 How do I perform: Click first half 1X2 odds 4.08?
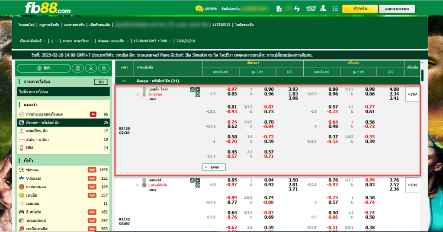[x=394, y=89]
